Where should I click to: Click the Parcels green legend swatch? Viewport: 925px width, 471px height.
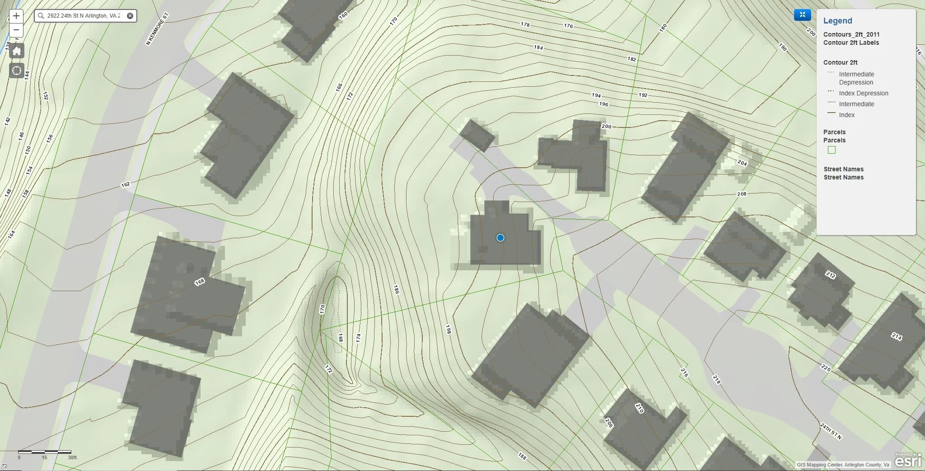tap(832, 150)
